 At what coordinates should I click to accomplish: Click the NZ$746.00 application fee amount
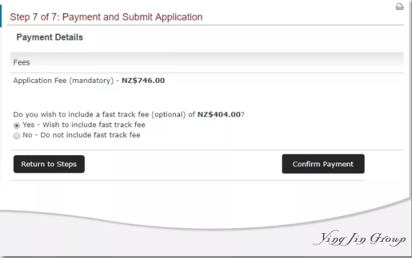click(143, 80)
